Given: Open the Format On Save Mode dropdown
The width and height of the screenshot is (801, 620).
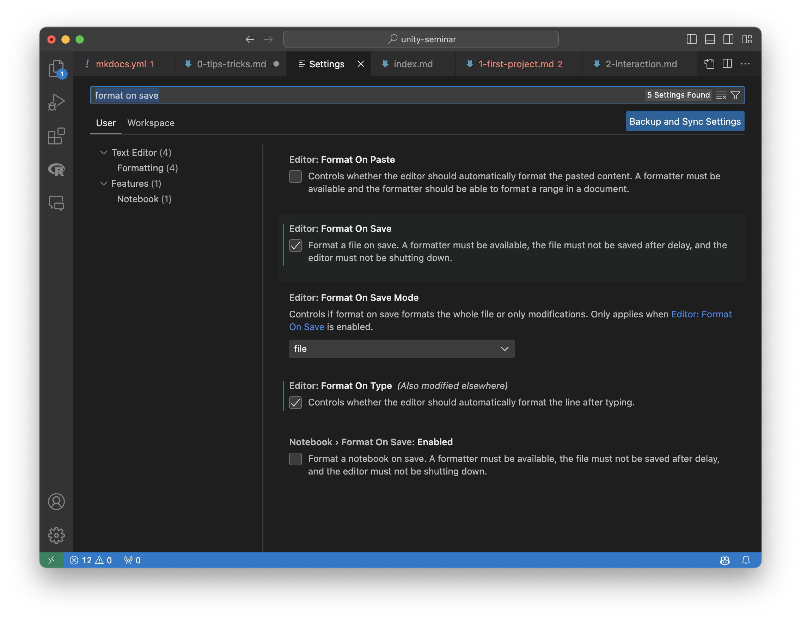Looking at the screenshot, I should [x=402, y=348].
